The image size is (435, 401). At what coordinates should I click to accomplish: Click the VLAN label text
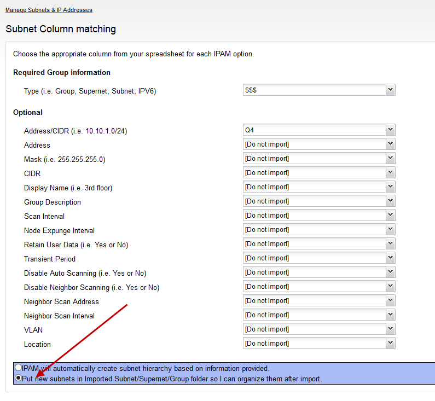pyautogui.click(x=33, y=330)
